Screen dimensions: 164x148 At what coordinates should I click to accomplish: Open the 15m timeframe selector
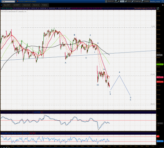point(122,1)
